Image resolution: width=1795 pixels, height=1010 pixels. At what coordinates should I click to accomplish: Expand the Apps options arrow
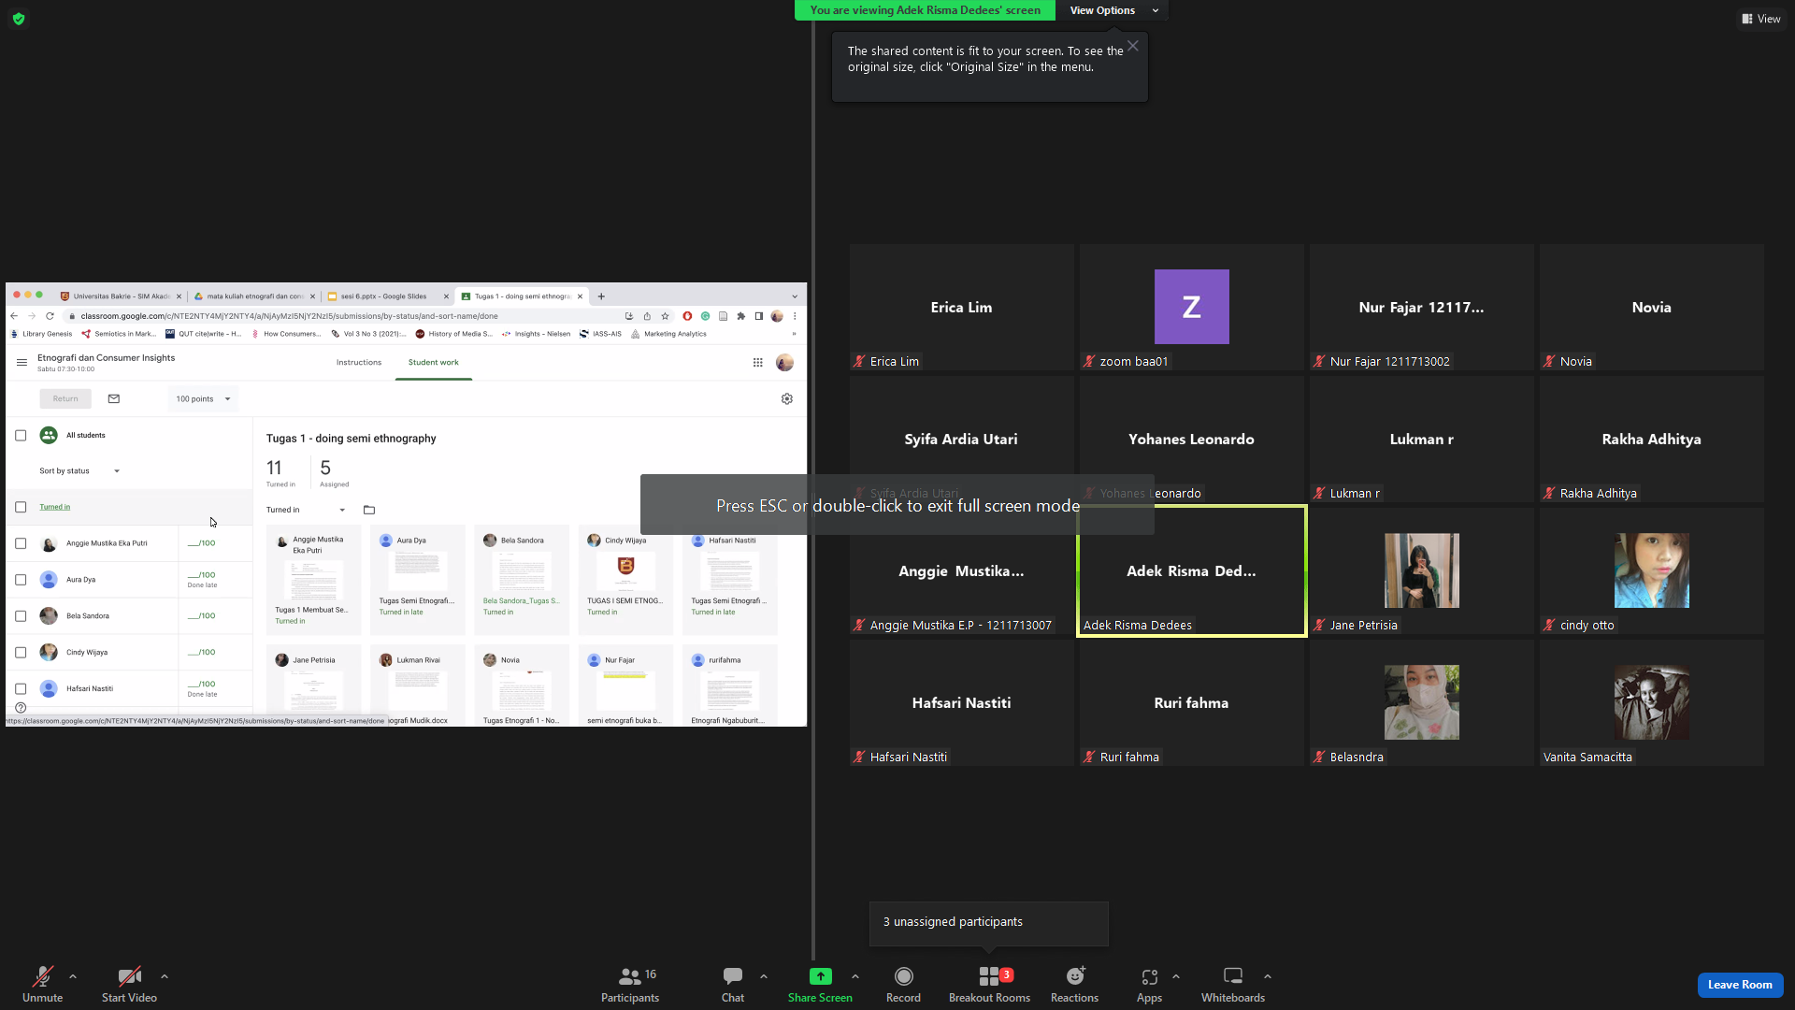[1176, 976]
